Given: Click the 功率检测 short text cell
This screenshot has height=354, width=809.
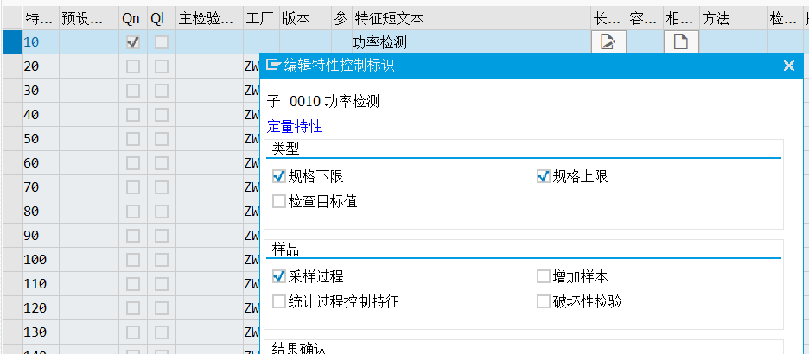Looking at the screenshot, I should pos(472,42).
